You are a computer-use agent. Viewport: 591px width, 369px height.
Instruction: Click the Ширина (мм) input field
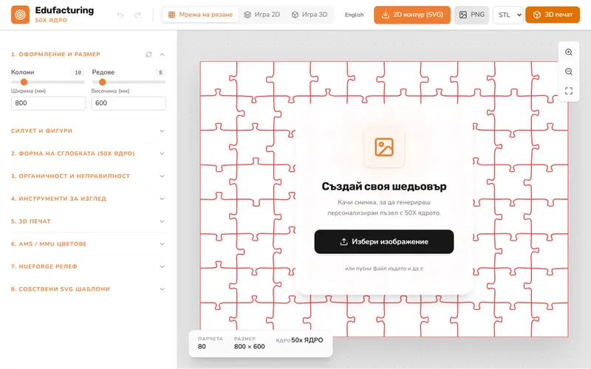point(48,103)
